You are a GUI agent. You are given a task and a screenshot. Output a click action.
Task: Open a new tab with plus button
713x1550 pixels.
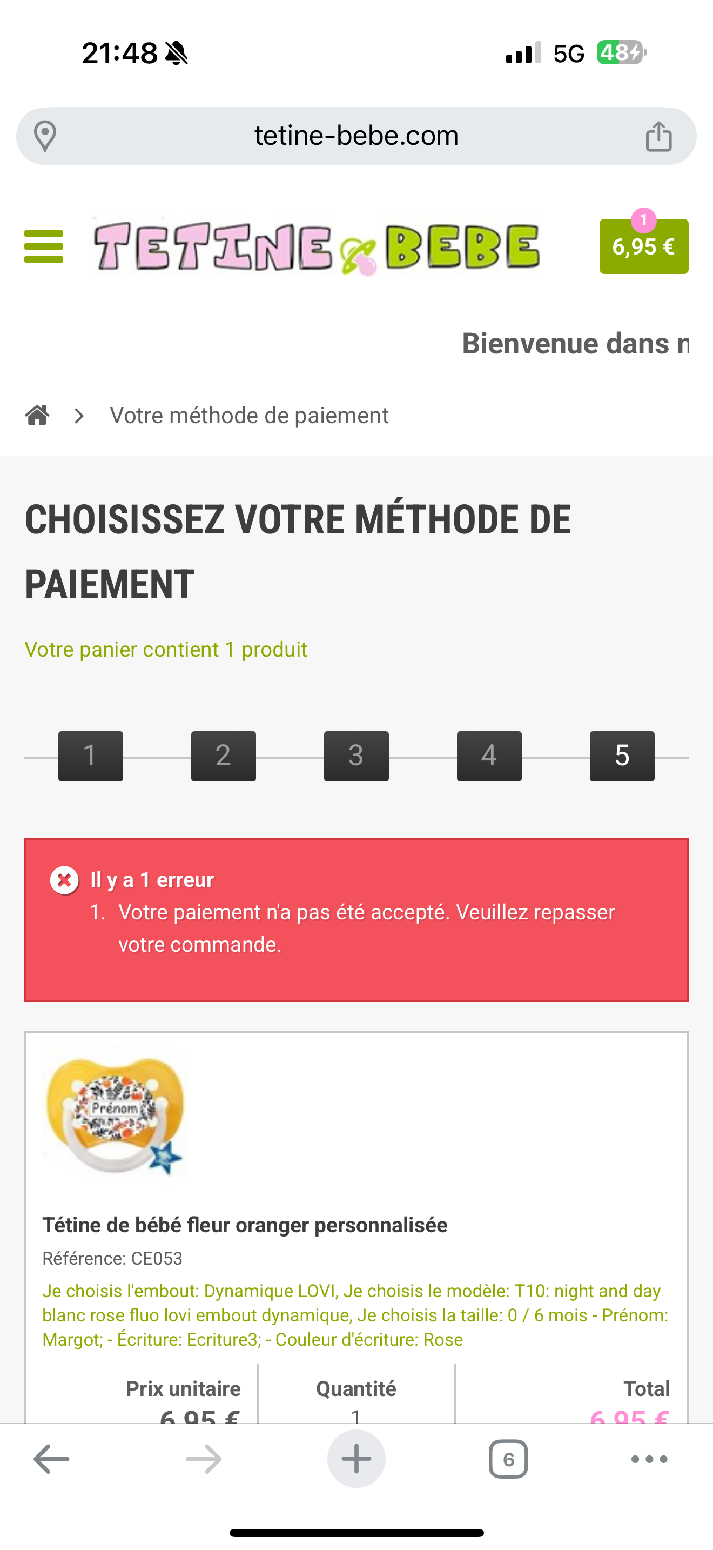356,1459
